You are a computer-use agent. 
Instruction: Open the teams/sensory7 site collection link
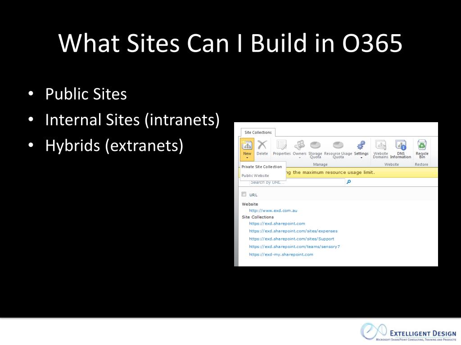point(294,247)
